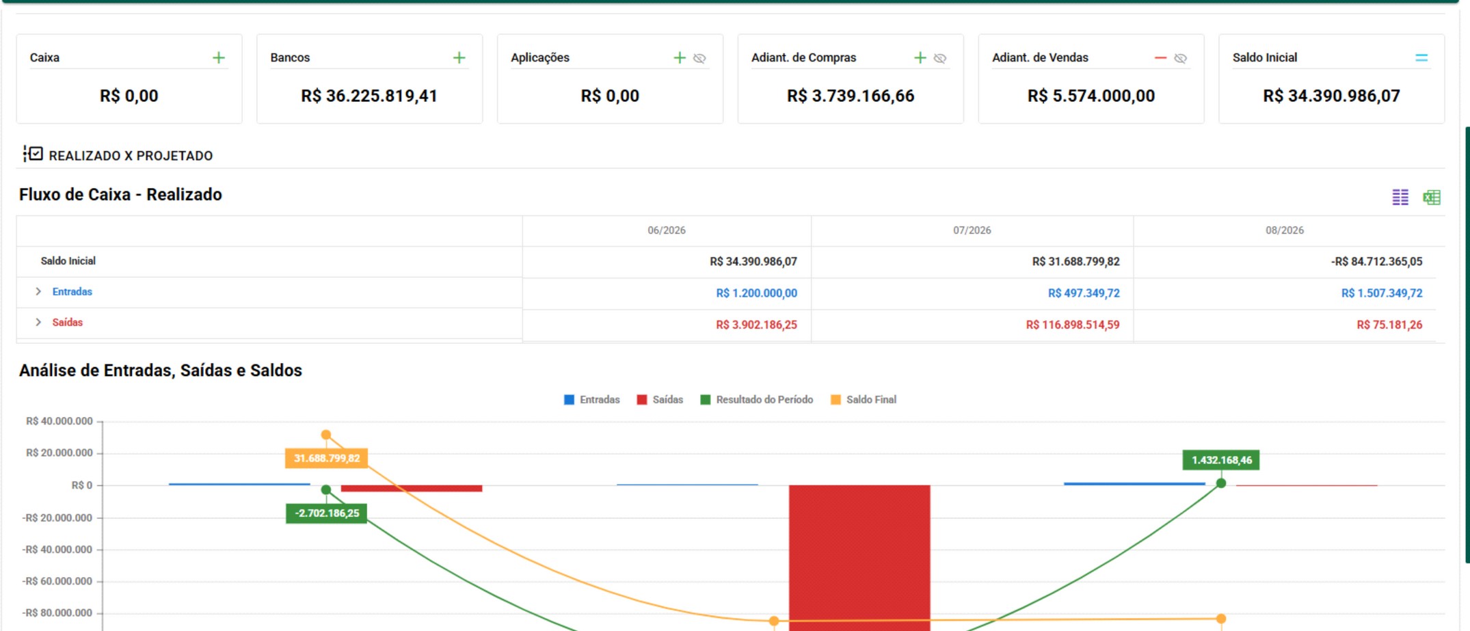Viewport: 1470px width, 631px height.
Task: Toggle Saldo Final legend swatch
Action: 836,400
